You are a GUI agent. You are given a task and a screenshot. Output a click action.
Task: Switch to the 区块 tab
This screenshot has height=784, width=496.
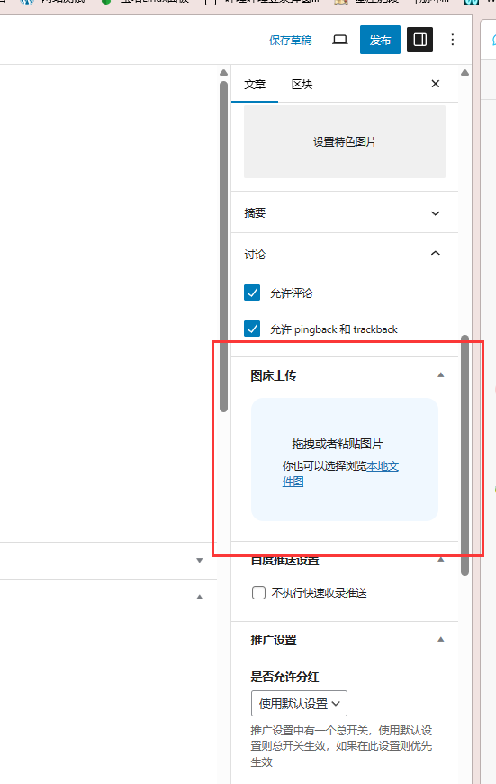tap(302, 85)
